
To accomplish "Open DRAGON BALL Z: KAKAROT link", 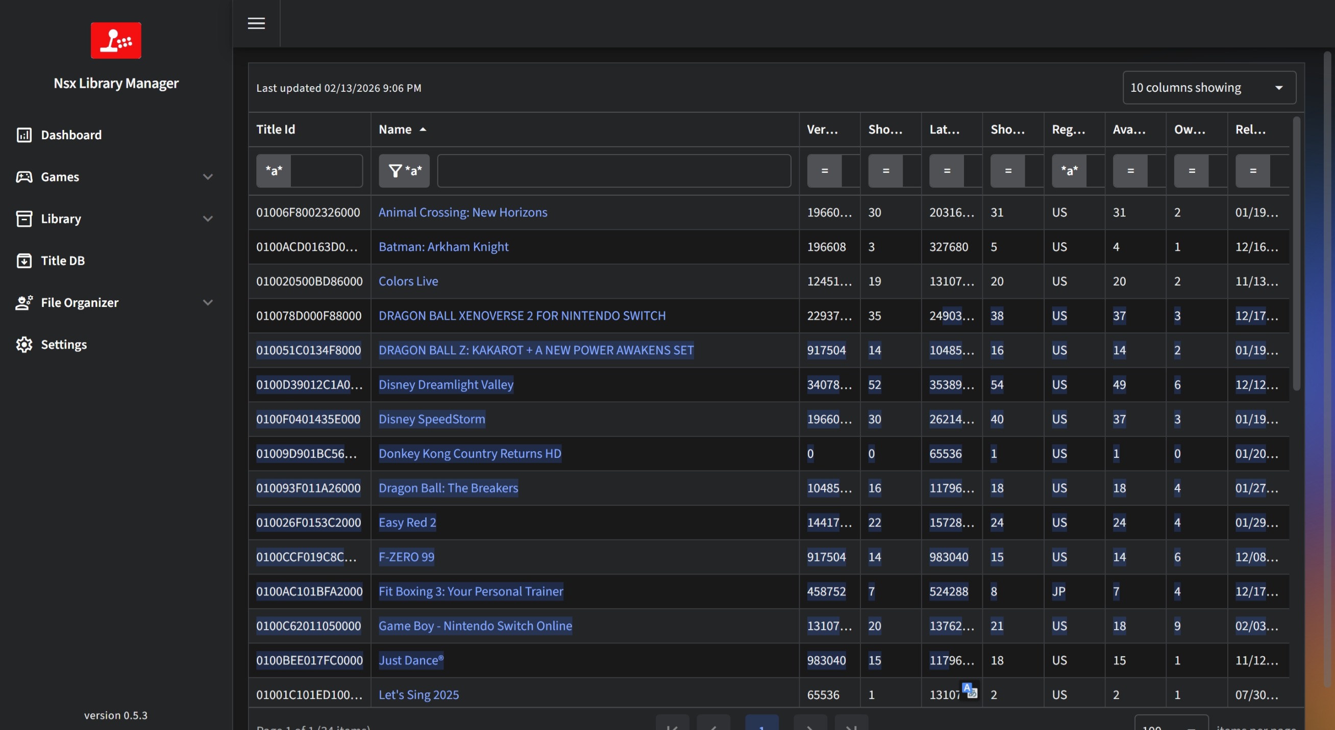I will (536, 350).
